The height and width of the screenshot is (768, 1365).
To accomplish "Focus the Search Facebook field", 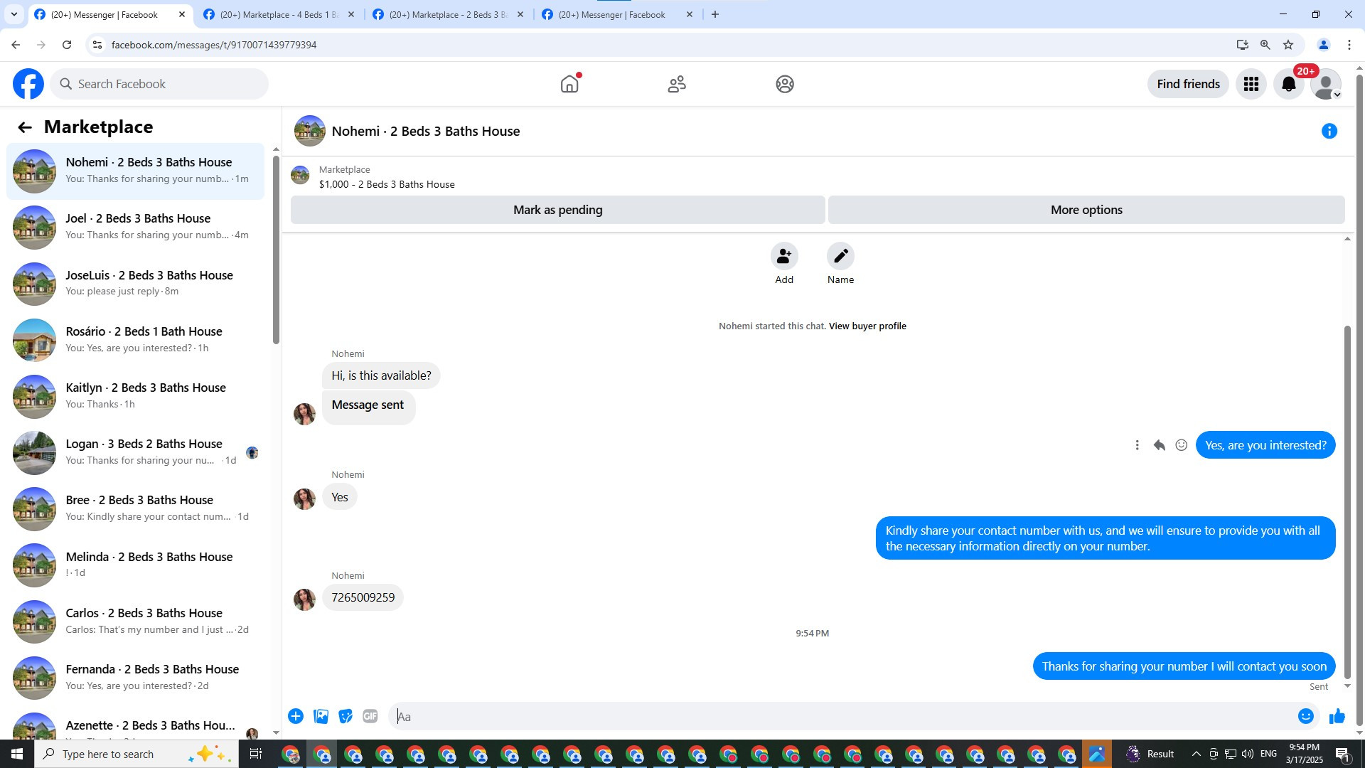I will (159, 84).
